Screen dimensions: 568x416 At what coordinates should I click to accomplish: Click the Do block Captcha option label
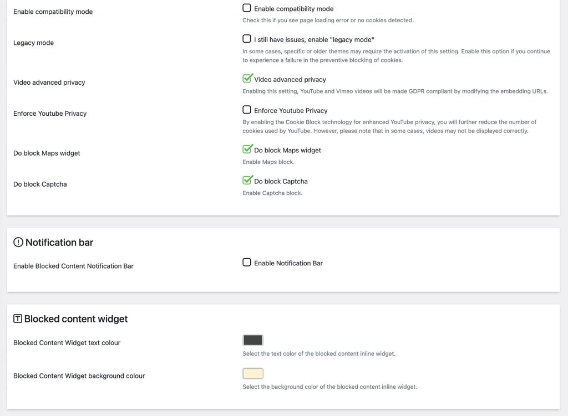281,181
